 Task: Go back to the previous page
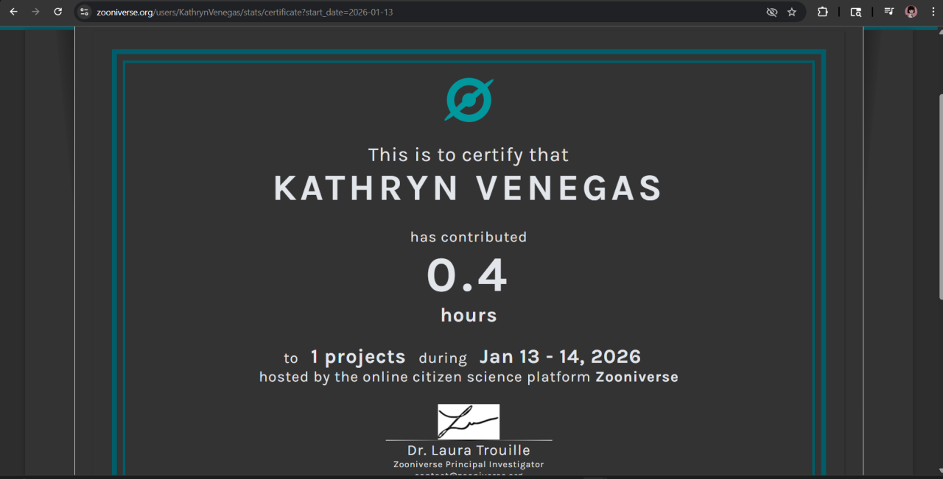point(13,12)
